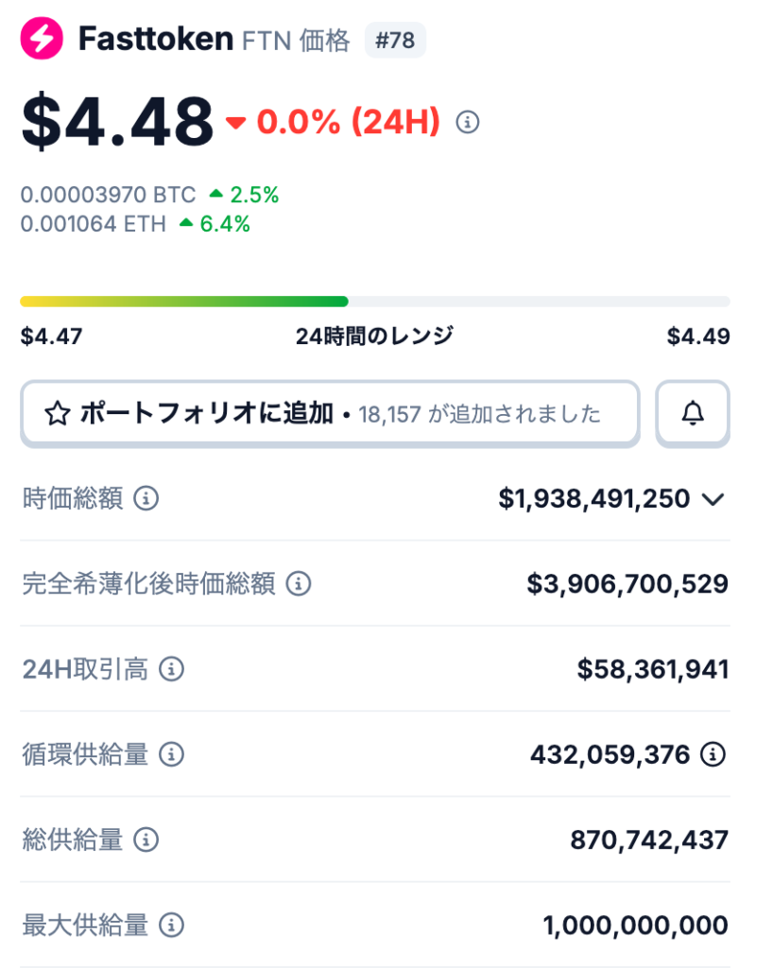Click the 0.001064 ETH price text
Image resolution: width=773 pixels, height=968 pixels.
(94, 224)
